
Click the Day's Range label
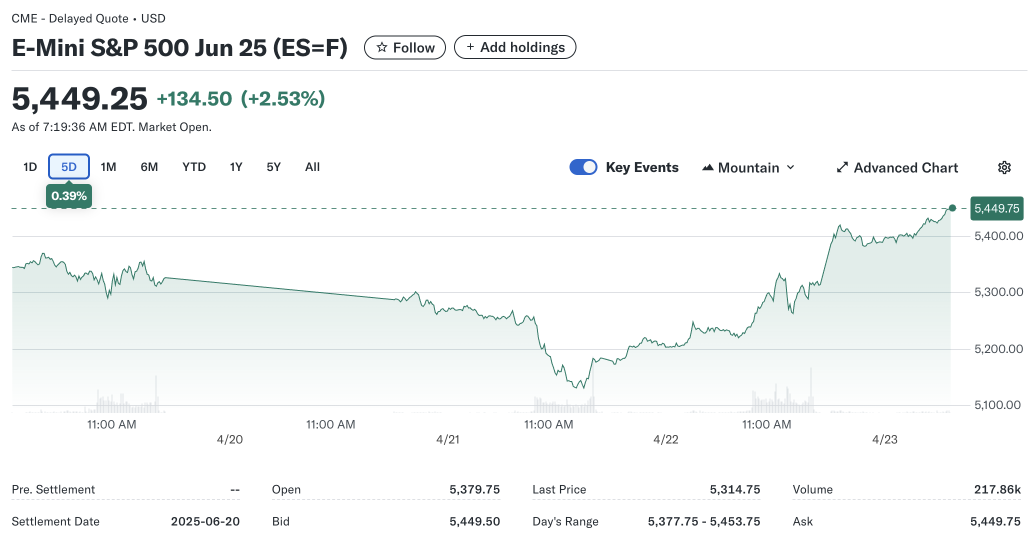(x=565, y=521)
